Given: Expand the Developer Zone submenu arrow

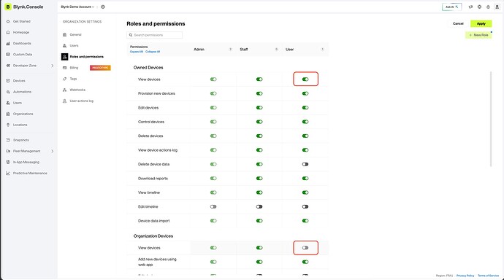Looking at the screenshot, I should click(x=53, y=66).
